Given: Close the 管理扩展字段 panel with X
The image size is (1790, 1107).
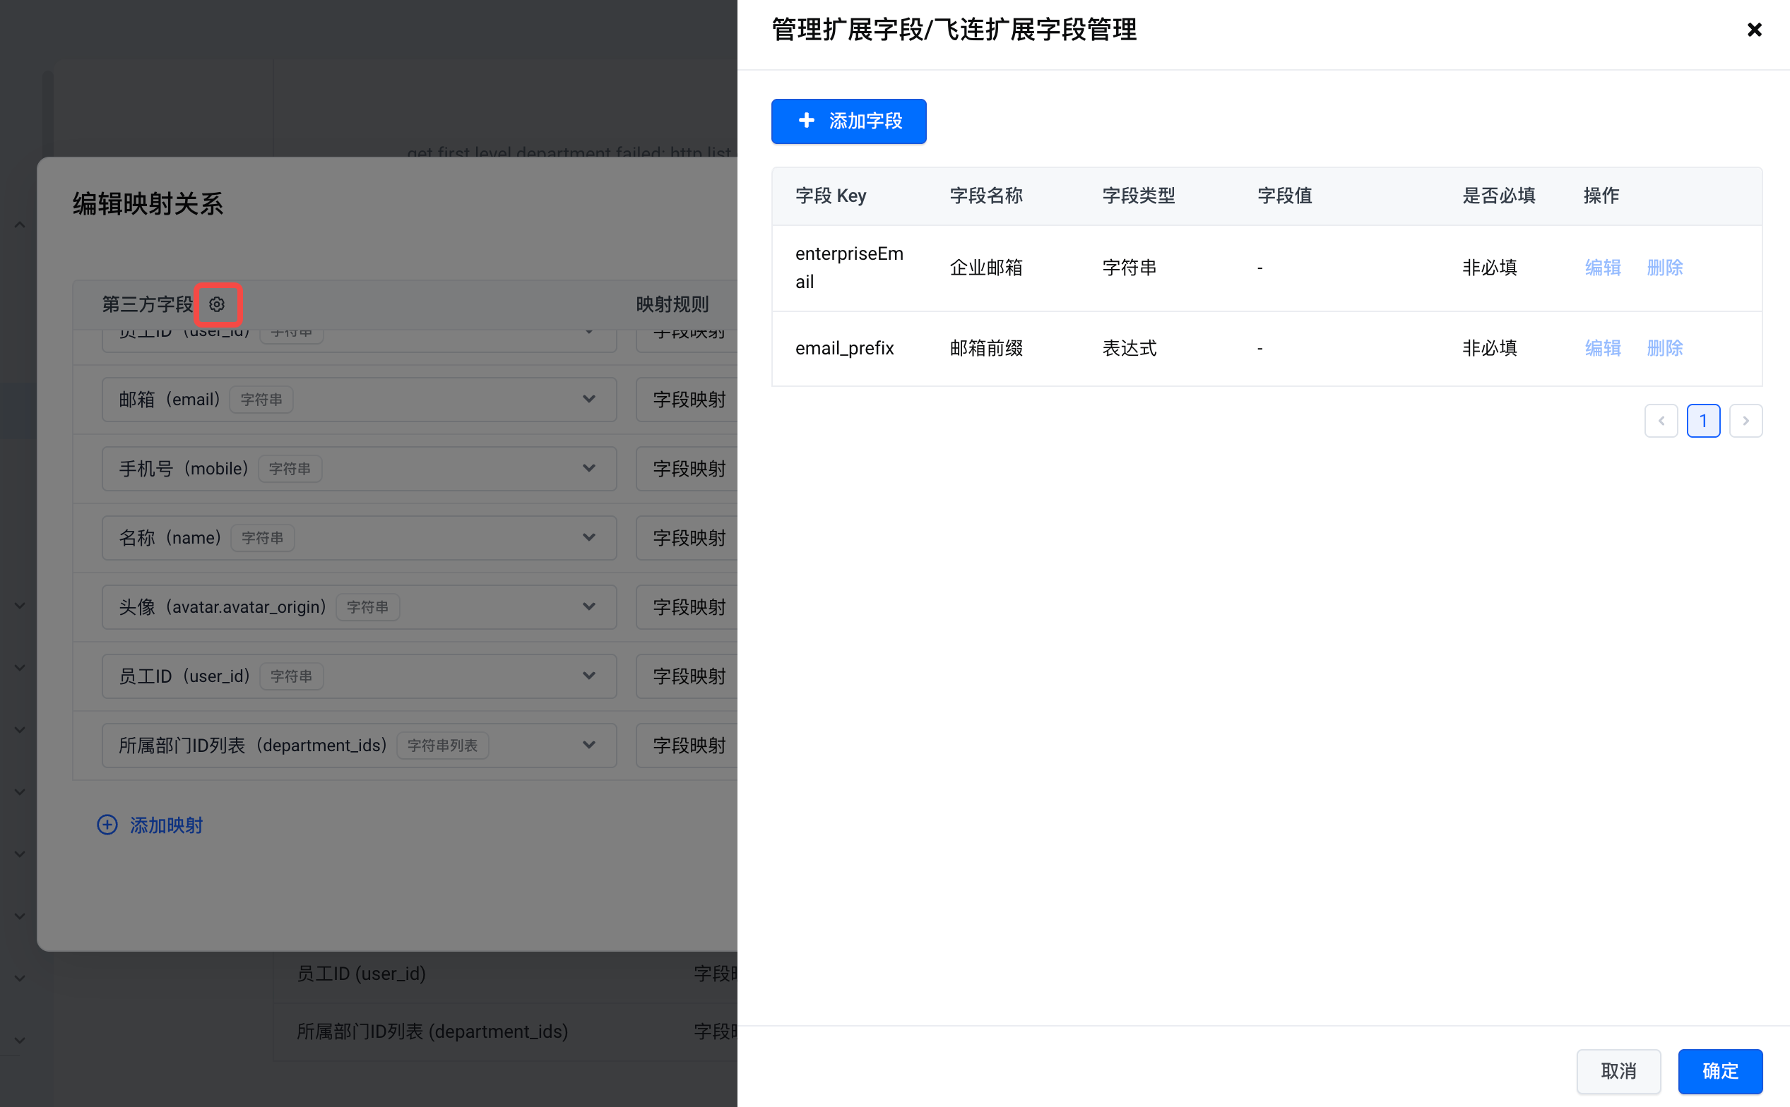Looking at the screenshot, I should pos(1754,30).
